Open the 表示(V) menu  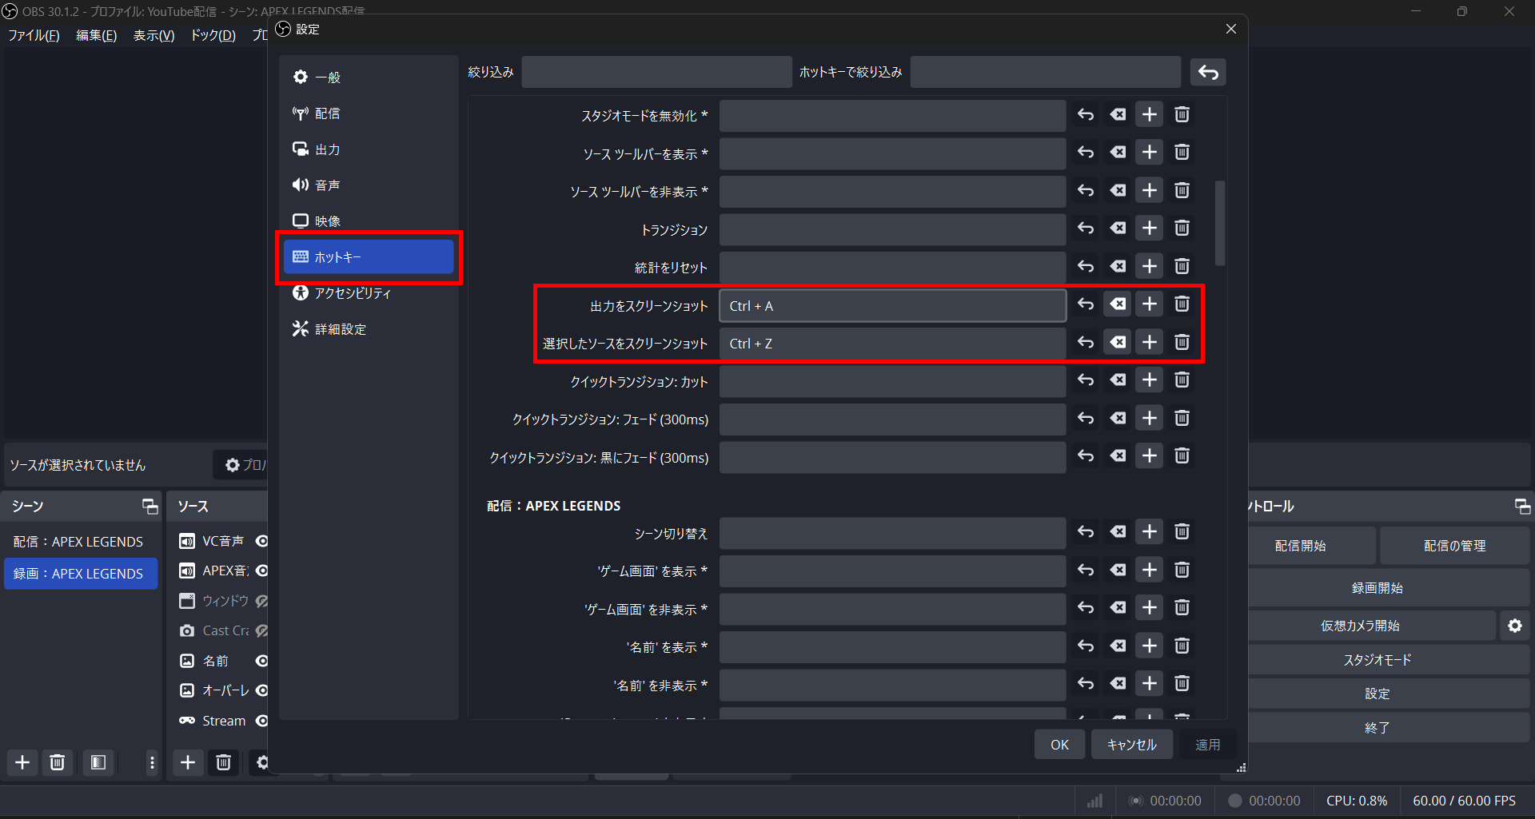coord(153,35)
